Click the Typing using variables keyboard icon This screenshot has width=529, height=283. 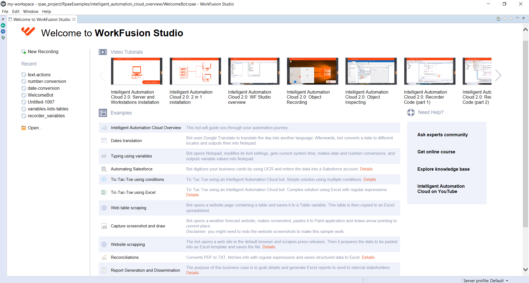pos(104,156)
